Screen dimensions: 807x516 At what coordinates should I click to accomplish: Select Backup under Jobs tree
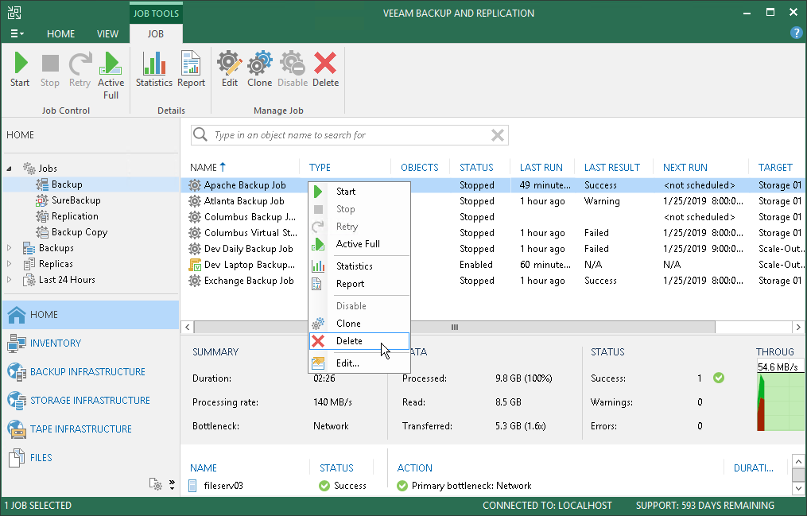point(67,184)
